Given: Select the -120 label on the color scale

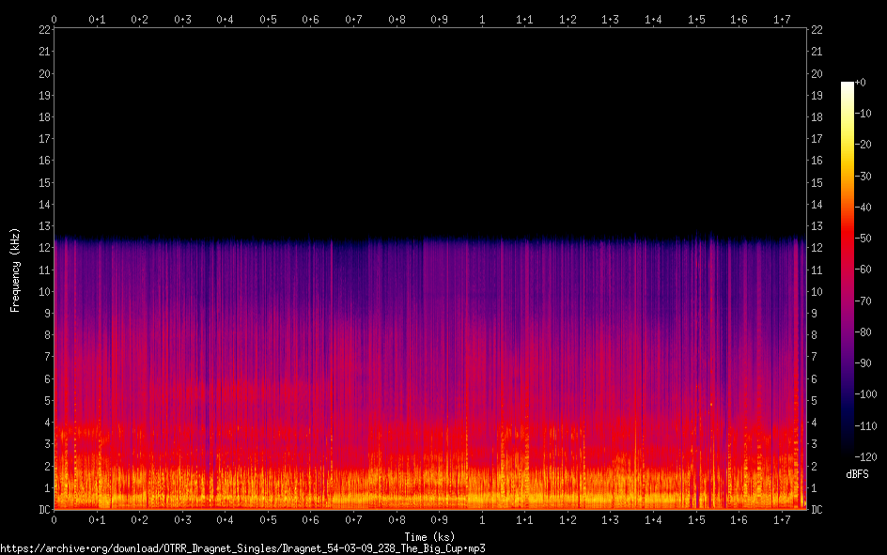Looking at the screenshot, I should pos(864,457).
